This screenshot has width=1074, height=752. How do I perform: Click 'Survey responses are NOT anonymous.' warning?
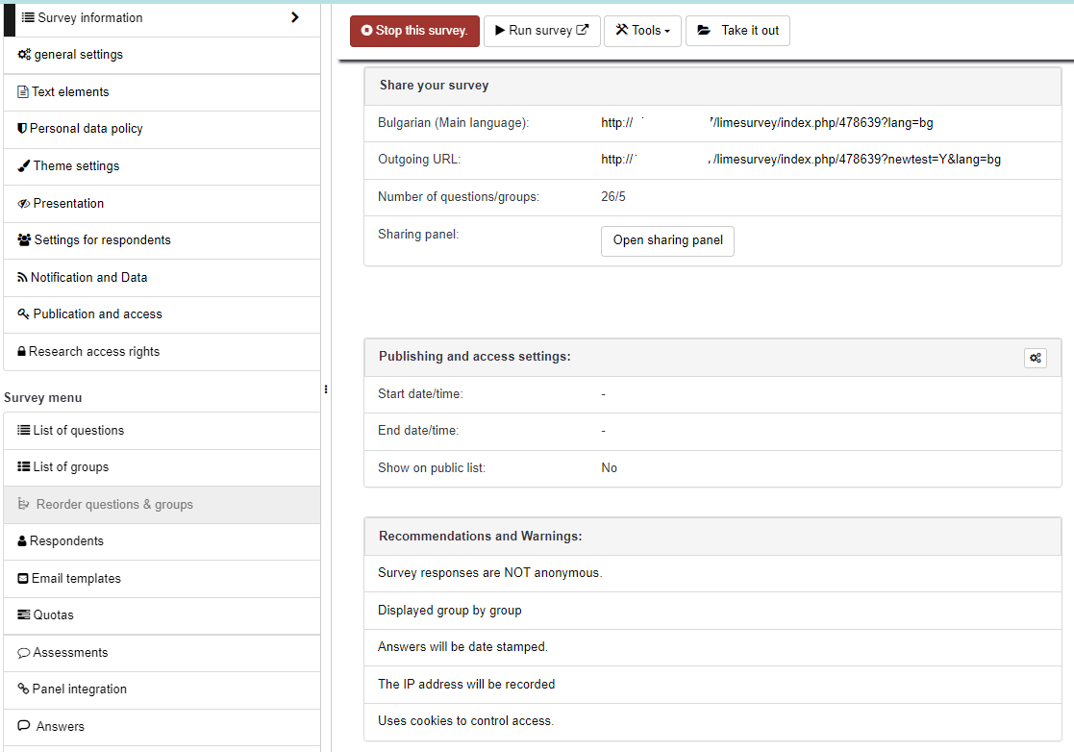tap(712, 573)
